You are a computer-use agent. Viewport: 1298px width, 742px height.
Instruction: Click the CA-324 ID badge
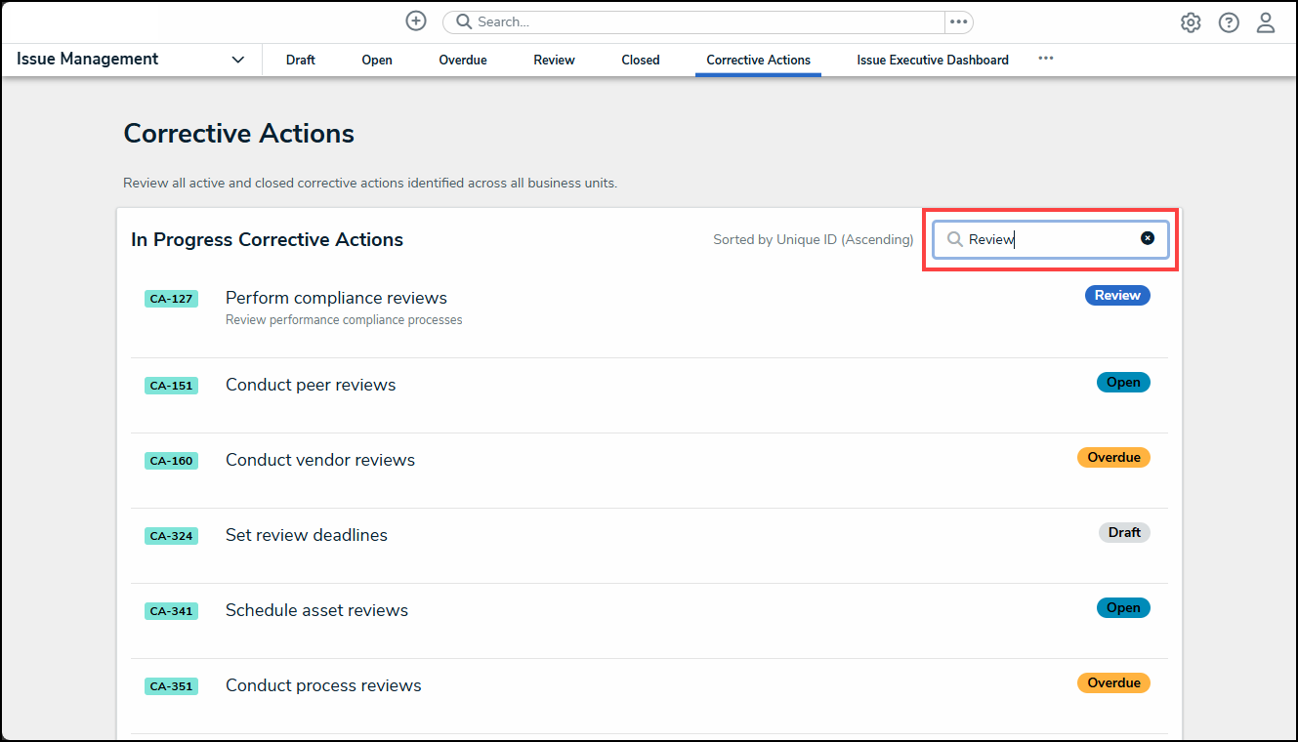(x=171, y=536)
